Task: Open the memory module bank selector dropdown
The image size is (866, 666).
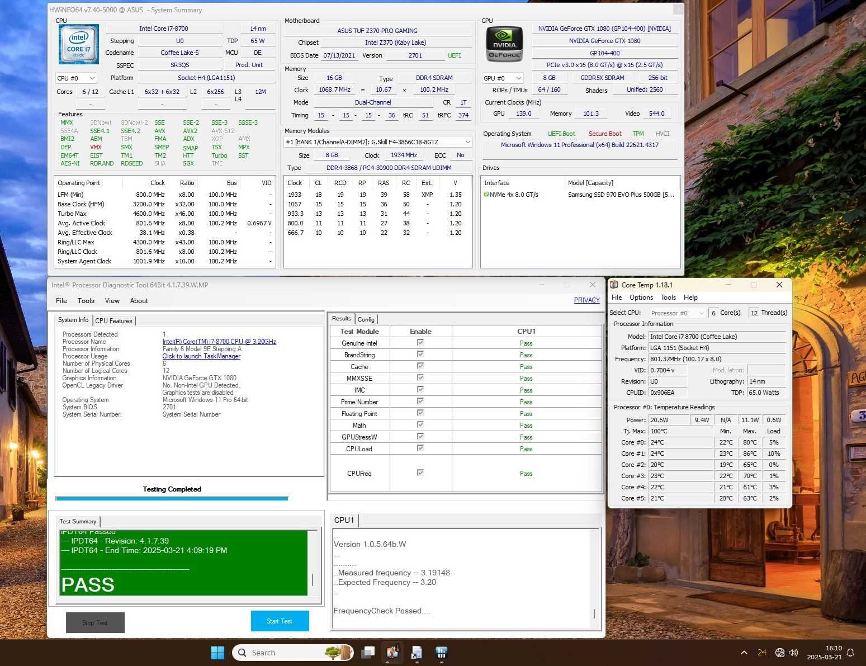Action: point(378,142)
